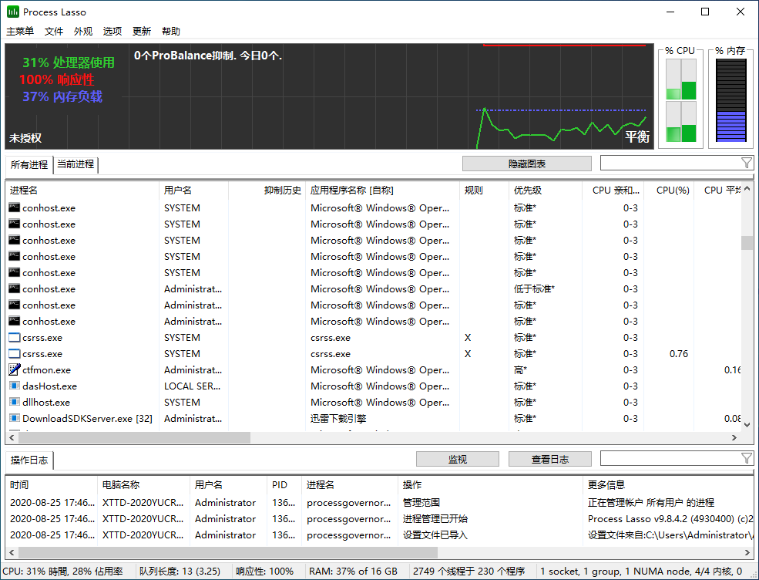Click the 迅雷下载引擎 application name cell
This screenshot has width=759, height=580.
click(x=338, y=418)
